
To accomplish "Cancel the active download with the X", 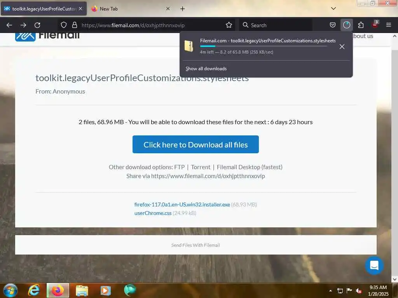I will point(342,47).
